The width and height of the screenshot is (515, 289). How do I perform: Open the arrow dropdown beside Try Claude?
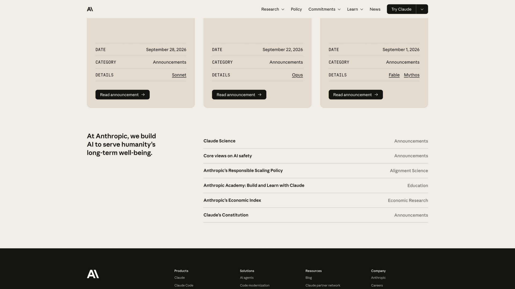(422, 9)
